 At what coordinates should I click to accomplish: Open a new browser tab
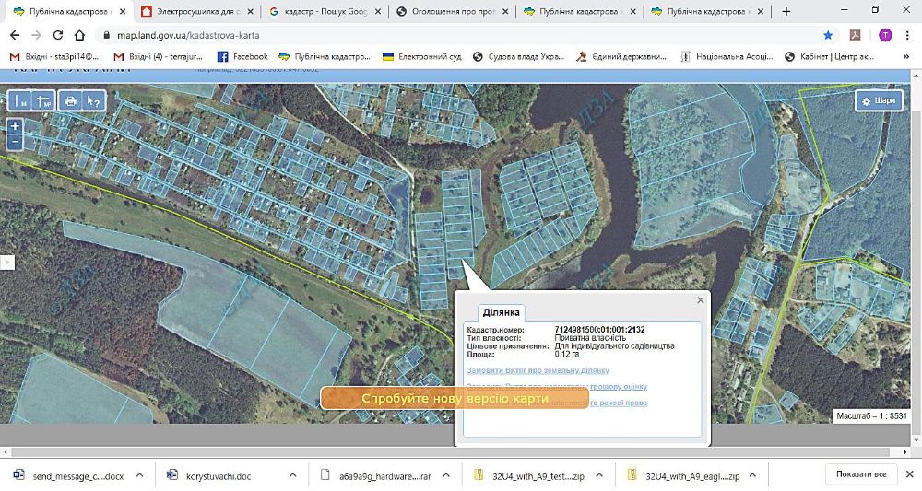click(x=786, y=11)
